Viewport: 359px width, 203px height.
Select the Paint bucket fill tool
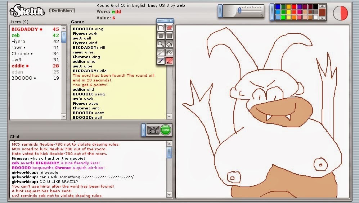(169, 44)
